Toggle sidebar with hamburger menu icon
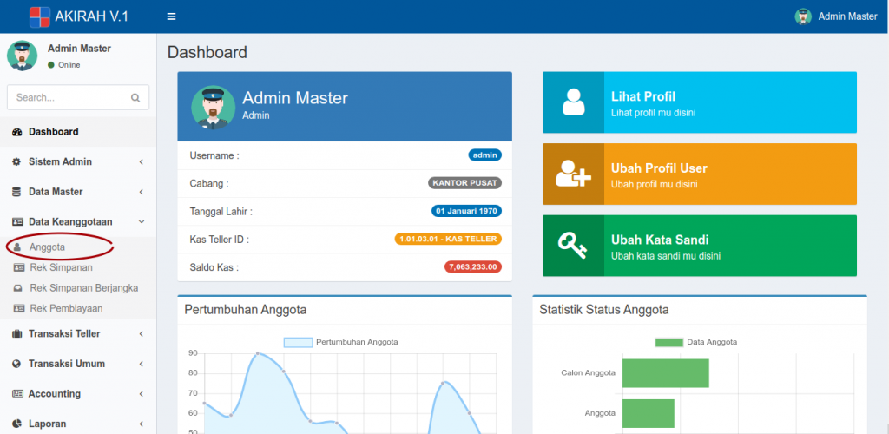 click(171, 16)
